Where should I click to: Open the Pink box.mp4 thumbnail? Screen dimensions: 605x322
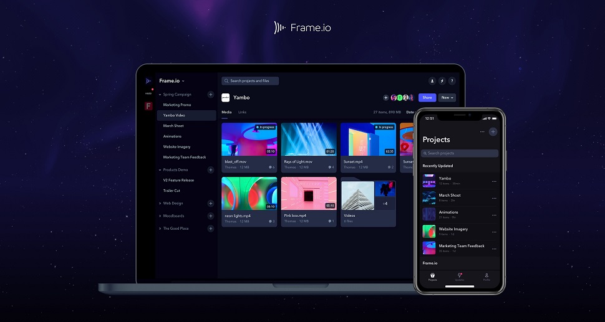[309, 193]
